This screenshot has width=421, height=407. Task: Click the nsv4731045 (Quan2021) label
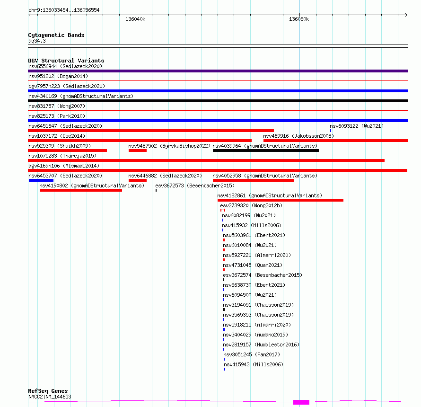253,265
